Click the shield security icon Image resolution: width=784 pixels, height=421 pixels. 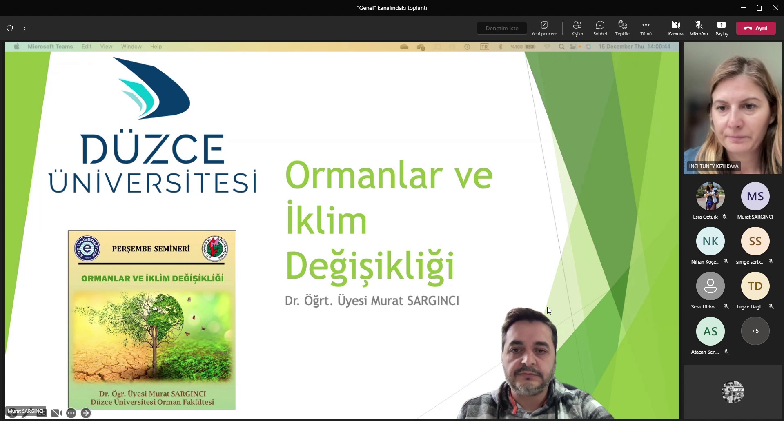10,28
